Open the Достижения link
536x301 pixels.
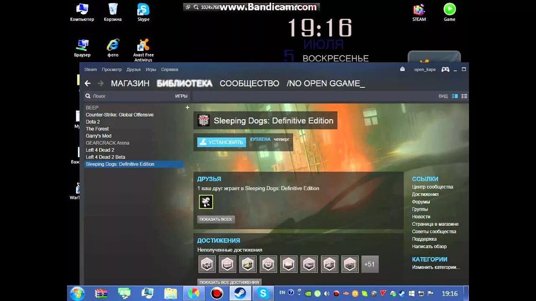pos(425,194)
